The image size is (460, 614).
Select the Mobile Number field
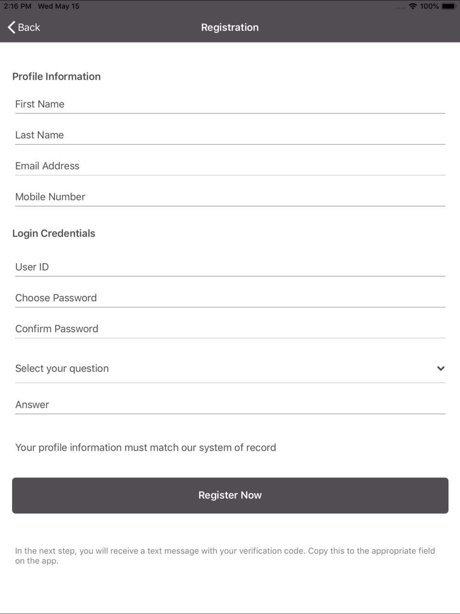click(x=230, y=197)
